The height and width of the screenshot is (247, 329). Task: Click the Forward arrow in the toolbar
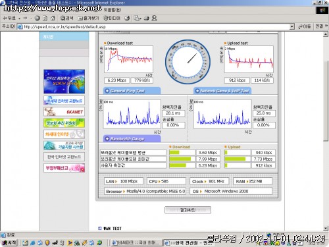[26, 18]
